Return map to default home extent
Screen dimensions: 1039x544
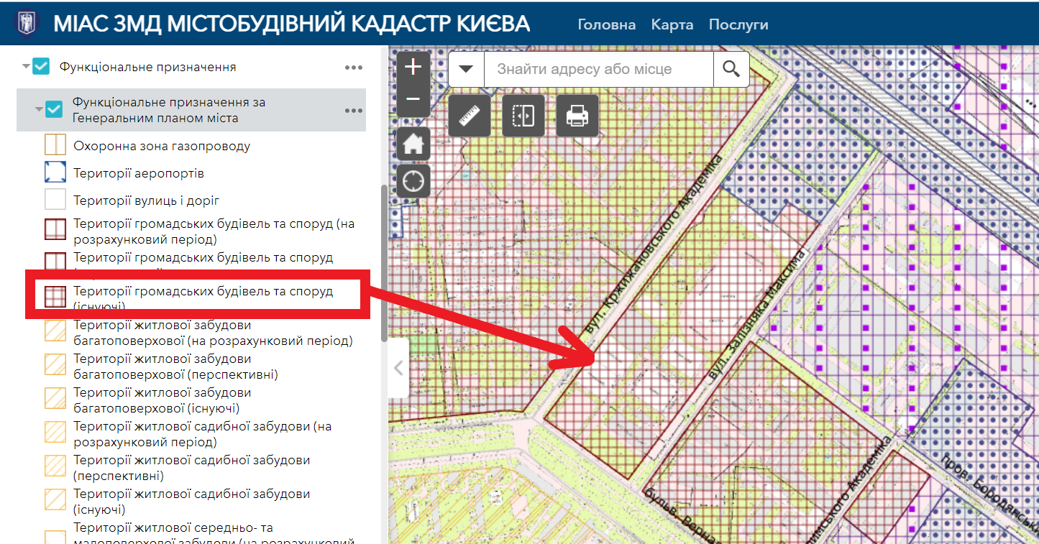(413, 145)
